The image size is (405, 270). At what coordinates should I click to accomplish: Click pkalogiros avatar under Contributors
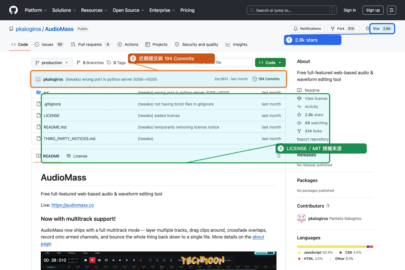[301, 219]
